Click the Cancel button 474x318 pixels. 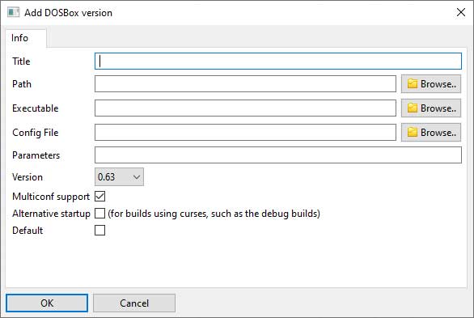click(x=134, y=303)
